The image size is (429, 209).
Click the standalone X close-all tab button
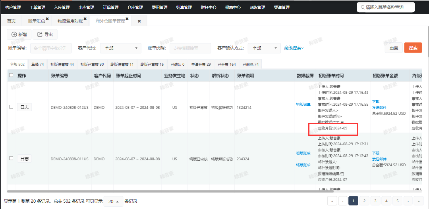coord(139,21)
